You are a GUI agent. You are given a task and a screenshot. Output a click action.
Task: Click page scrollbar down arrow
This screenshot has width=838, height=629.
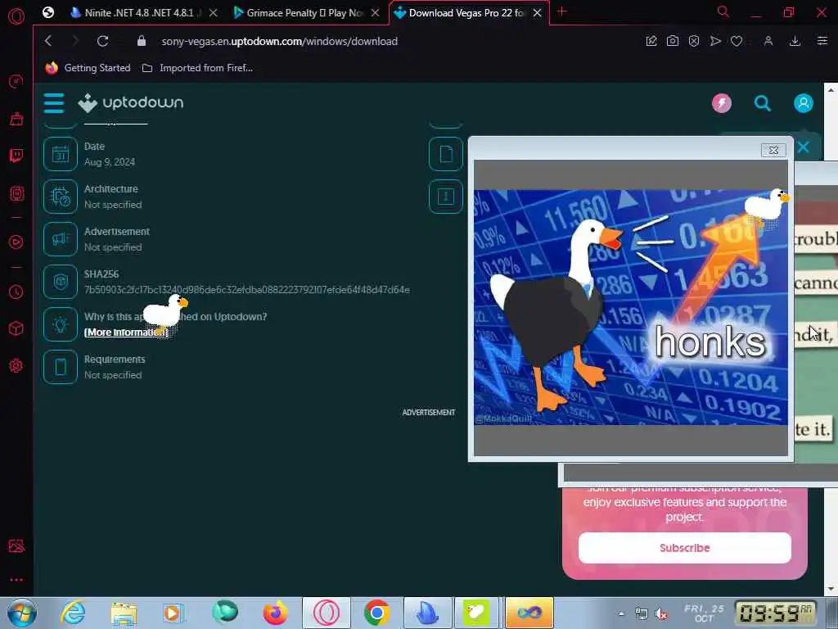point(831,589)
